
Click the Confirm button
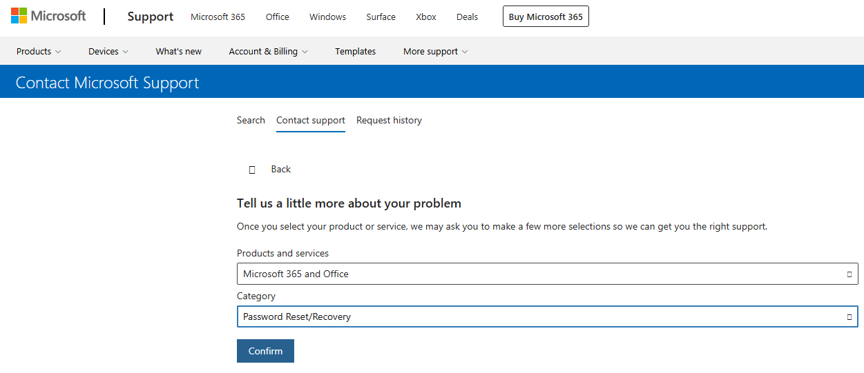(x=265, y=351)
